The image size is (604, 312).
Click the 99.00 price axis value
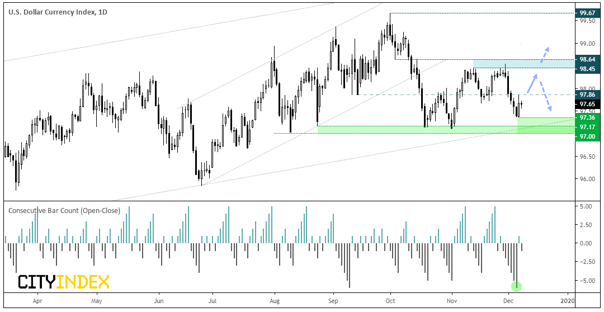click(x=587, y=44)
